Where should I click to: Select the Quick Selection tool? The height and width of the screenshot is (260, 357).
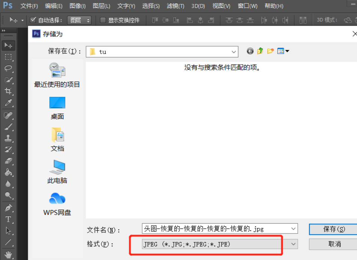click(x=8, y=80)
